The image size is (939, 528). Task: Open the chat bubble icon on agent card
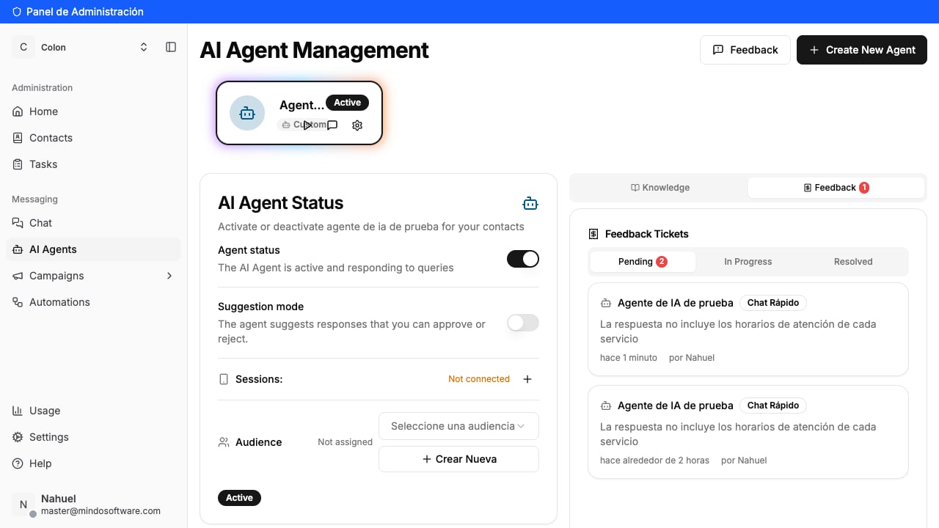[332, 125]
